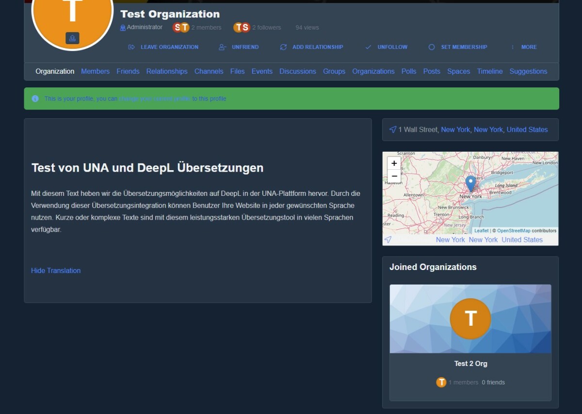Click the Leave Organization exit icon
582x414 pixels.
[131, 47]
